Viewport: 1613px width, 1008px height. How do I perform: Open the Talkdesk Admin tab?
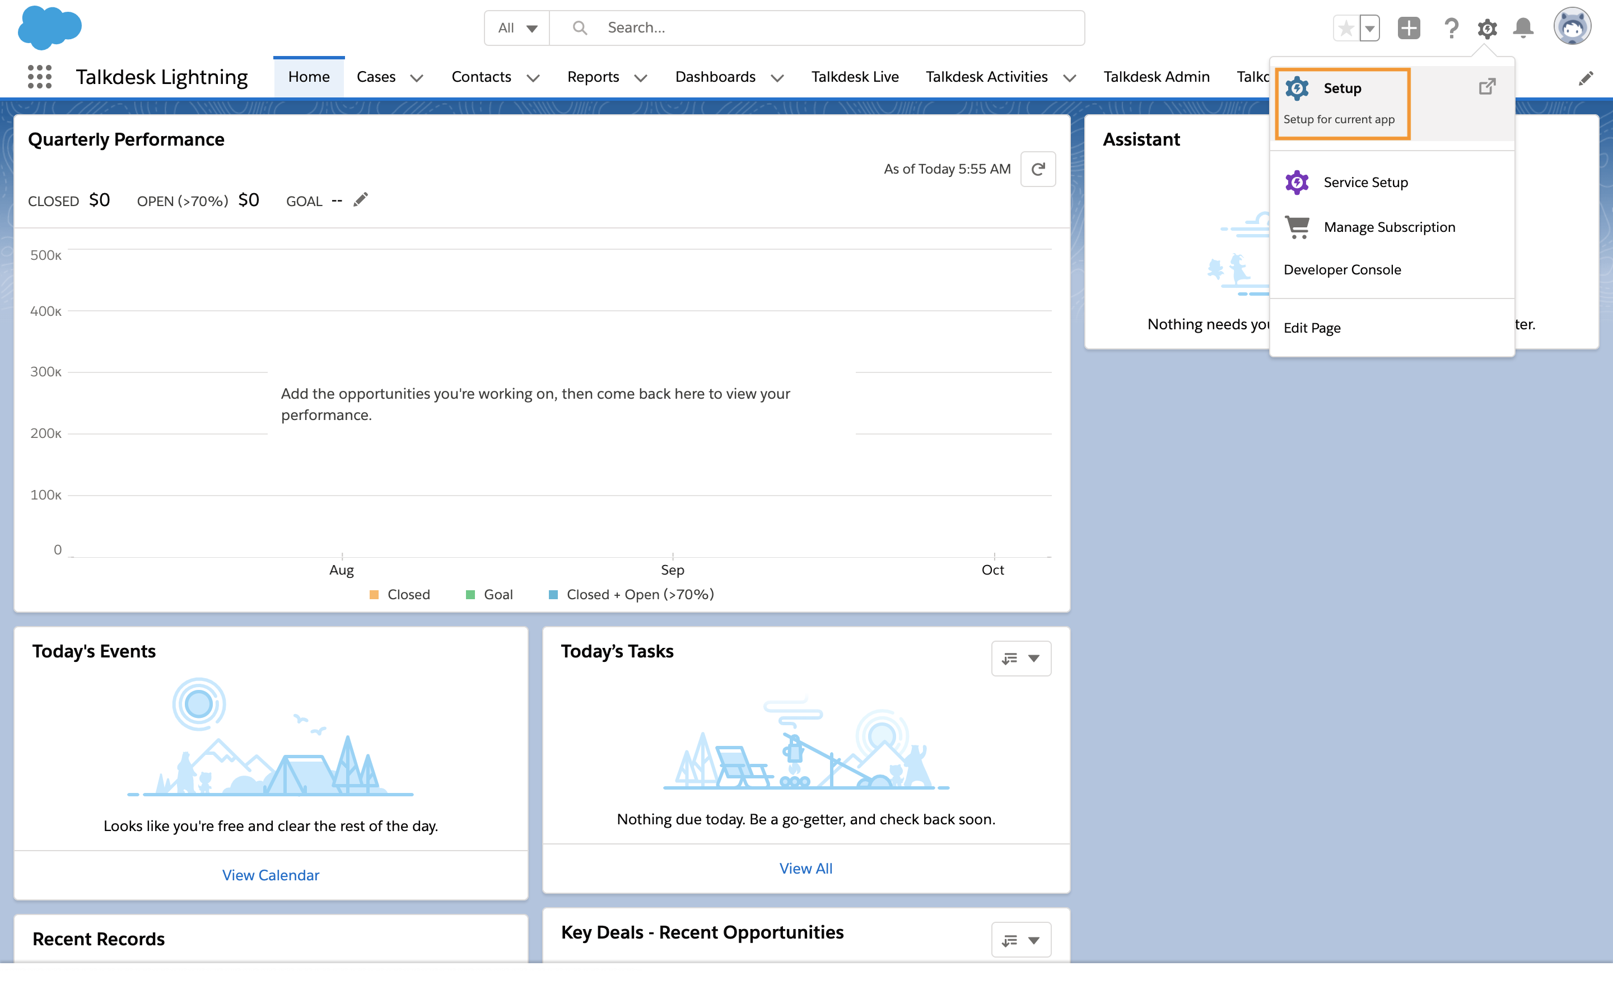point(1157,77)
